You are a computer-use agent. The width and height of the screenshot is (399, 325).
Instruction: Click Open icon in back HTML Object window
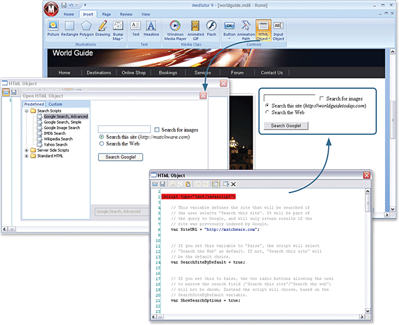click(5, 92)
